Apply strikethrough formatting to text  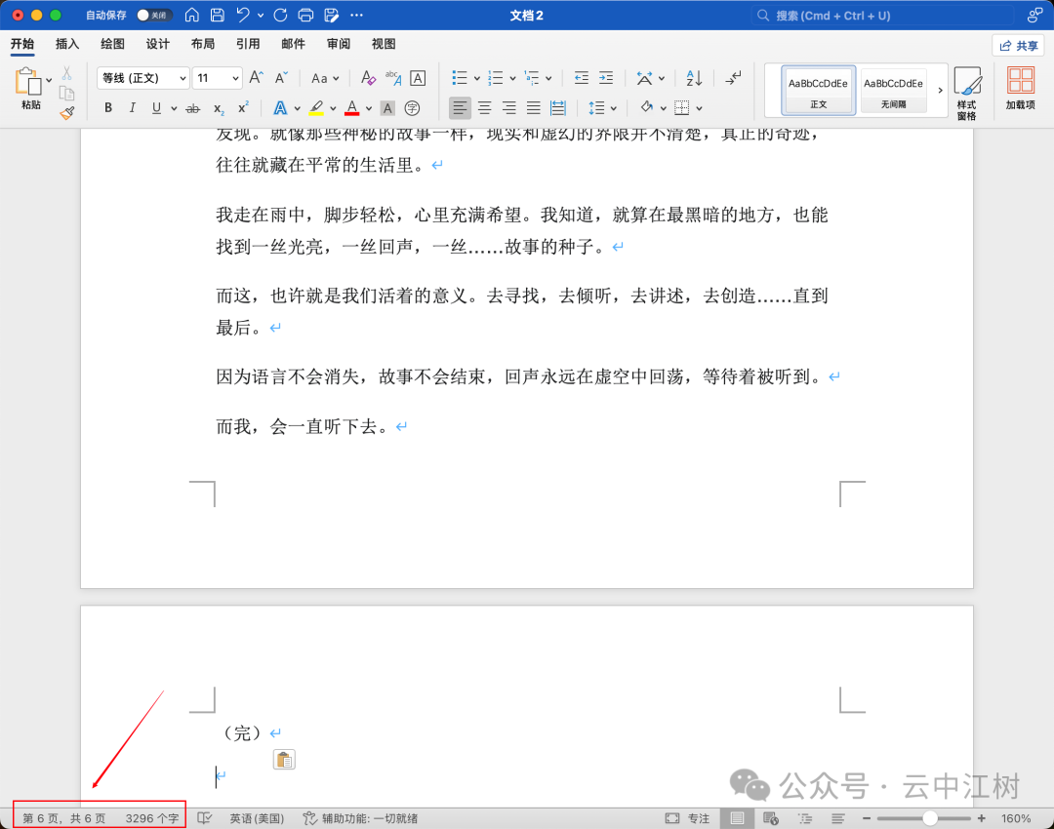(x=193, y=108)
